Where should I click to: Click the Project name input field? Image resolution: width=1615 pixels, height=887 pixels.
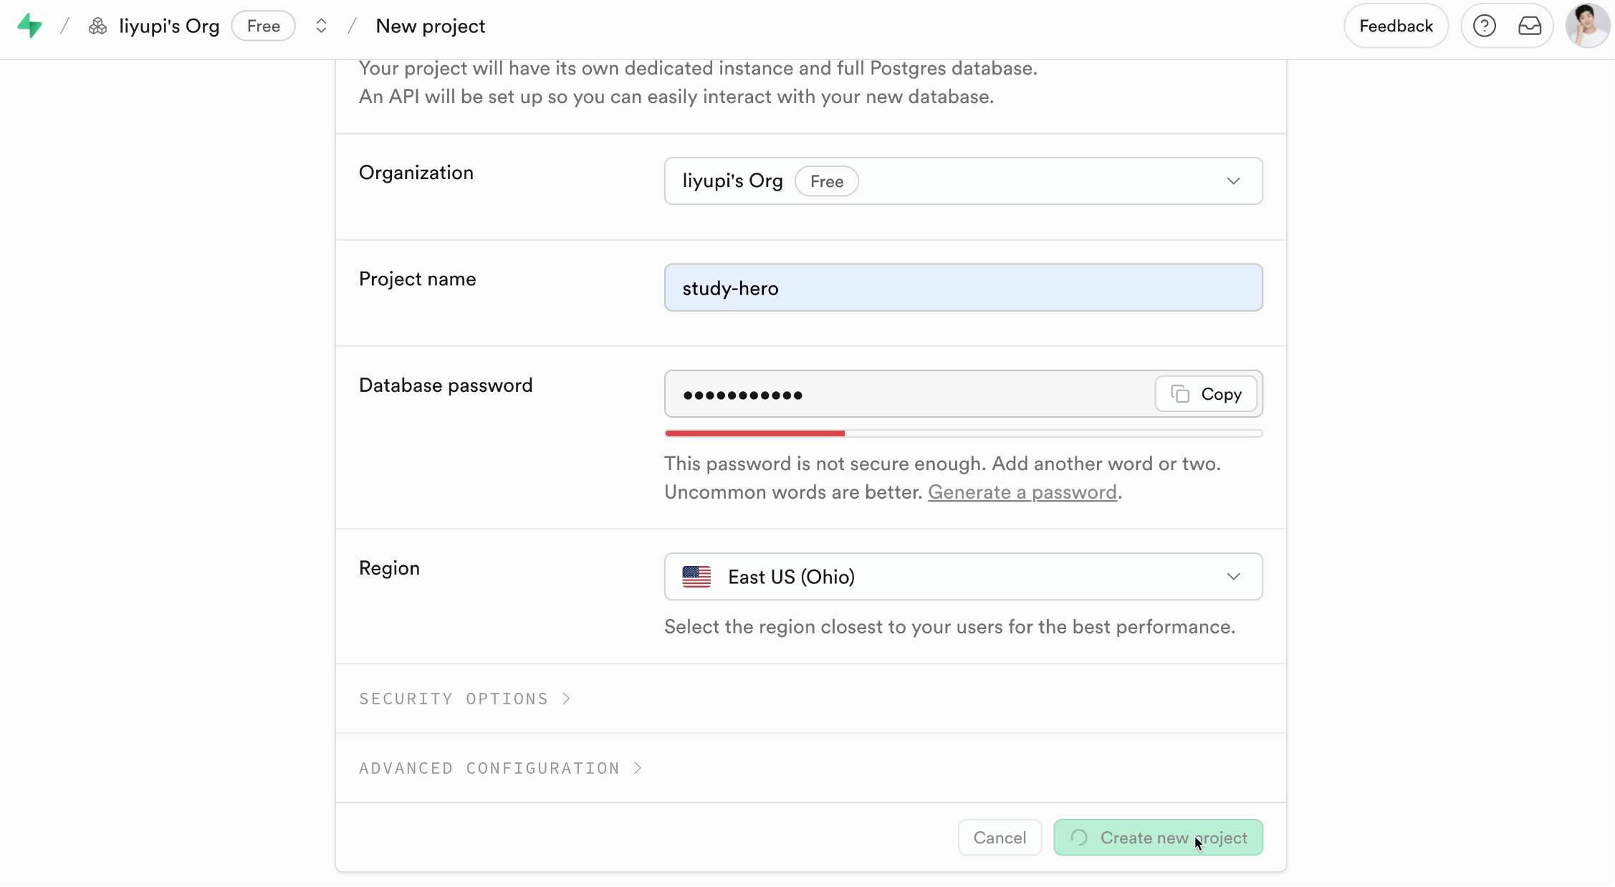click(x=962, y=288)
